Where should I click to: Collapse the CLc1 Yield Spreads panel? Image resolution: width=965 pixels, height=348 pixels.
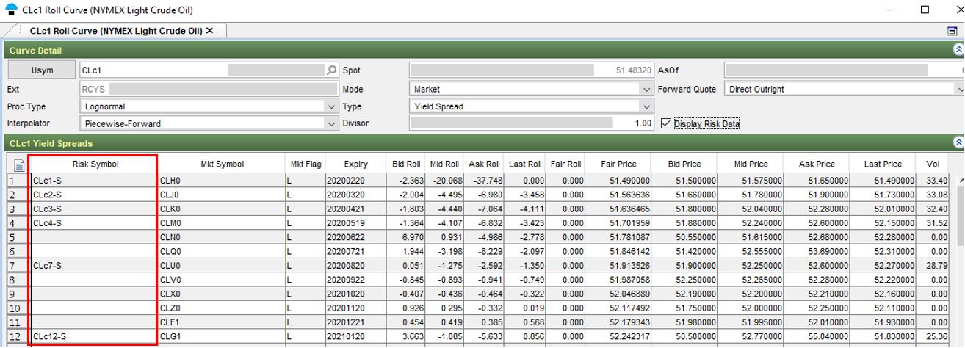[x=958, y=143]
